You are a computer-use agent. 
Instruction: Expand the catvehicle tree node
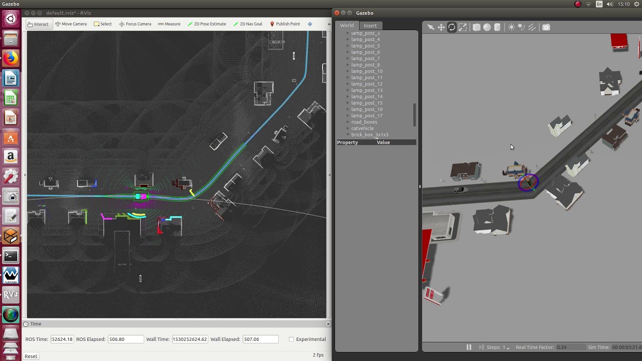(x=348, y=128)
